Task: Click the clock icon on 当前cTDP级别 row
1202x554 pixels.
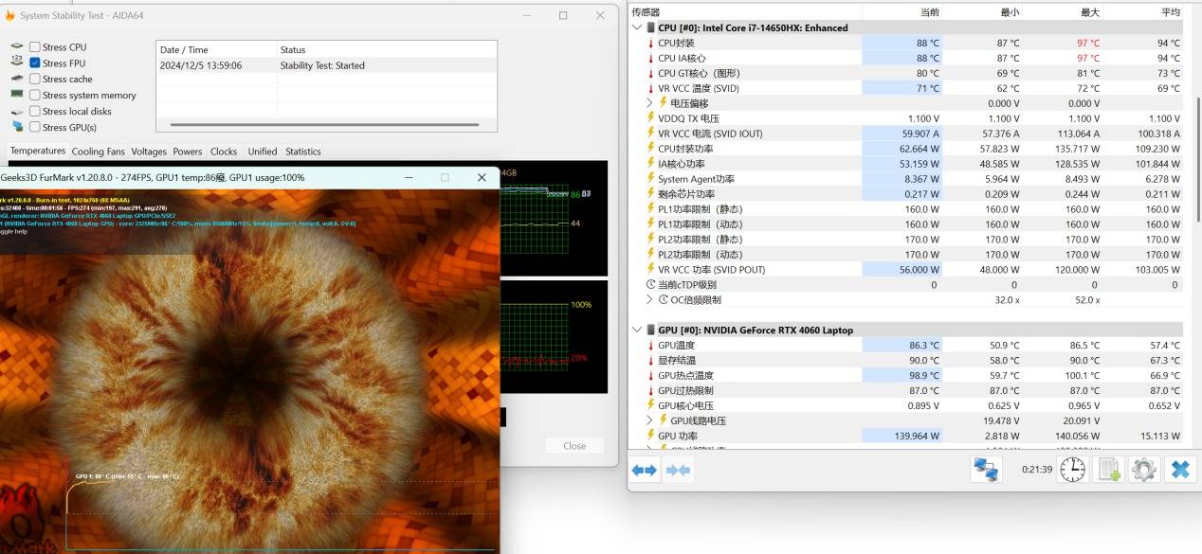Action: pyautogui.click(x=650, y=284)
